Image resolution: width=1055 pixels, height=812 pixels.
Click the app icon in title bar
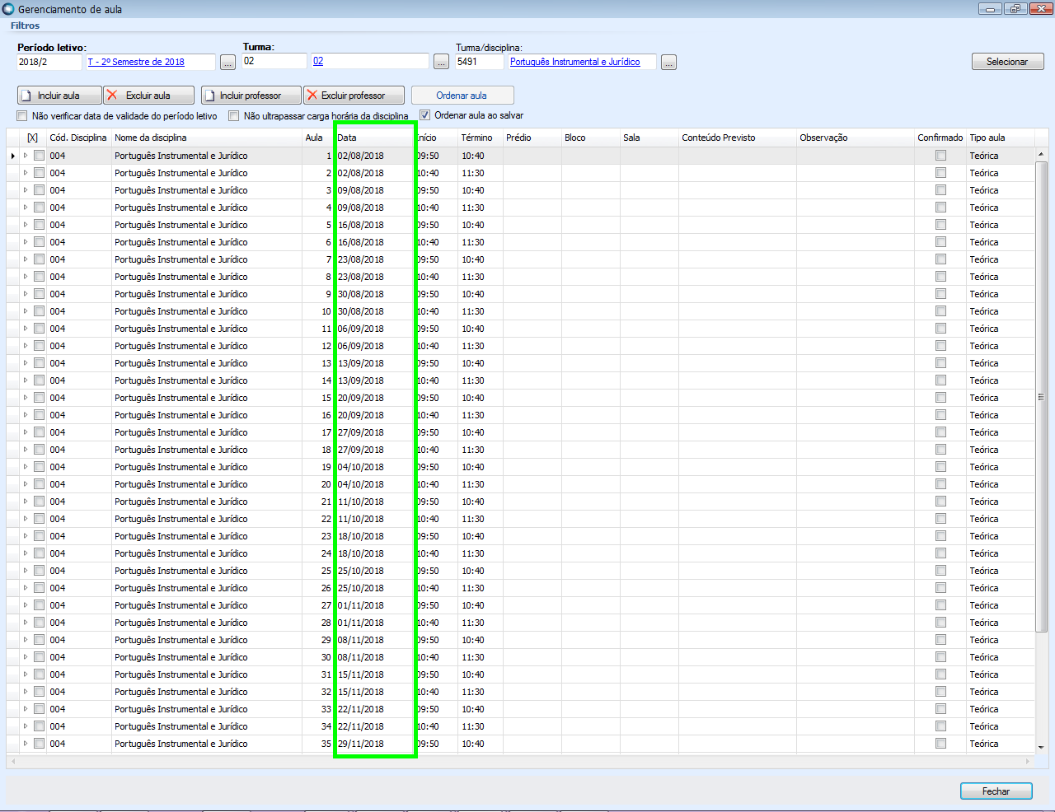click(x=8, y=9)
